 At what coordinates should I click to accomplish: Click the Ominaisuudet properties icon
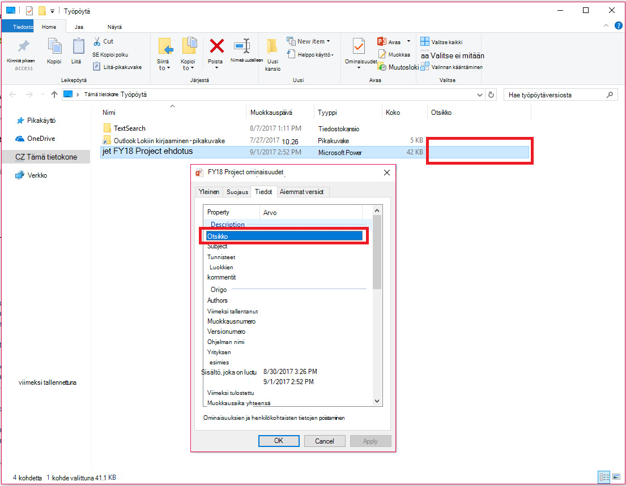359,46
